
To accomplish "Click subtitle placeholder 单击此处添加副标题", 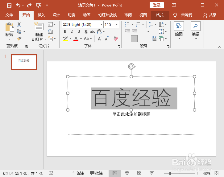I will pos(131,114).
